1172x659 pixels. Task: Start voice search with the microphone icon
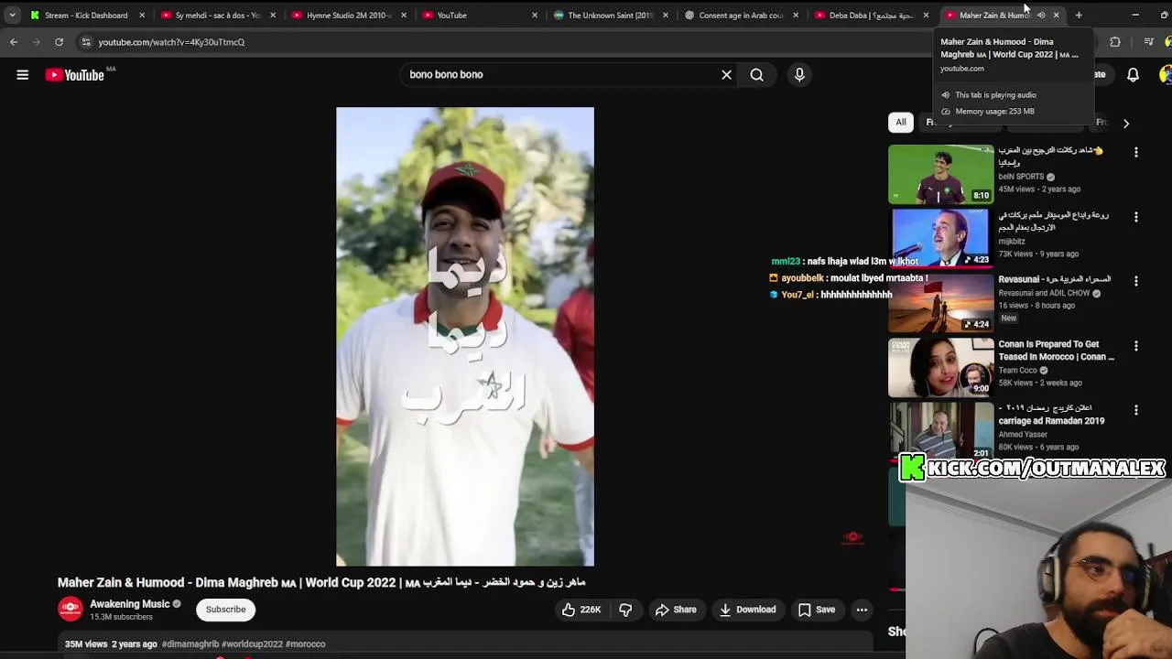coord(799,75)
